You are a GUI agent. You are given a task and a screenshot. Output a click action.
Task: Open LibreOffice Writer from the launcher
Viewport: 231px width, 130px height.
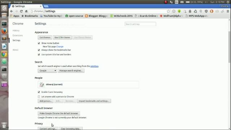click(x=4, y=47)
